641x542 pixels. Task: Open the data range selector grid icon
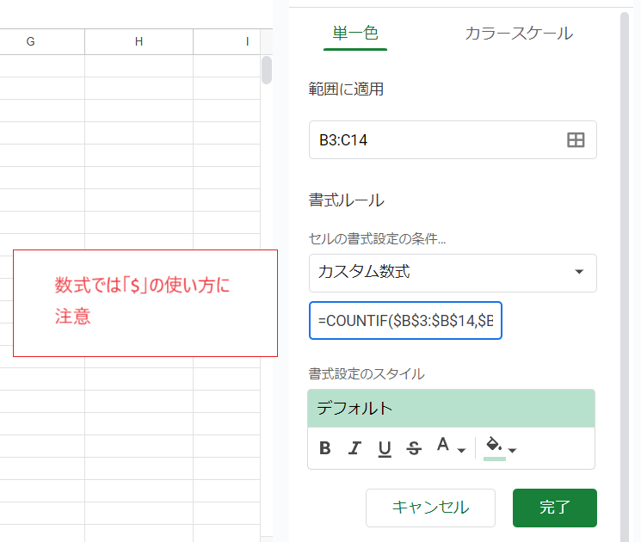click(x=576, y=139)
